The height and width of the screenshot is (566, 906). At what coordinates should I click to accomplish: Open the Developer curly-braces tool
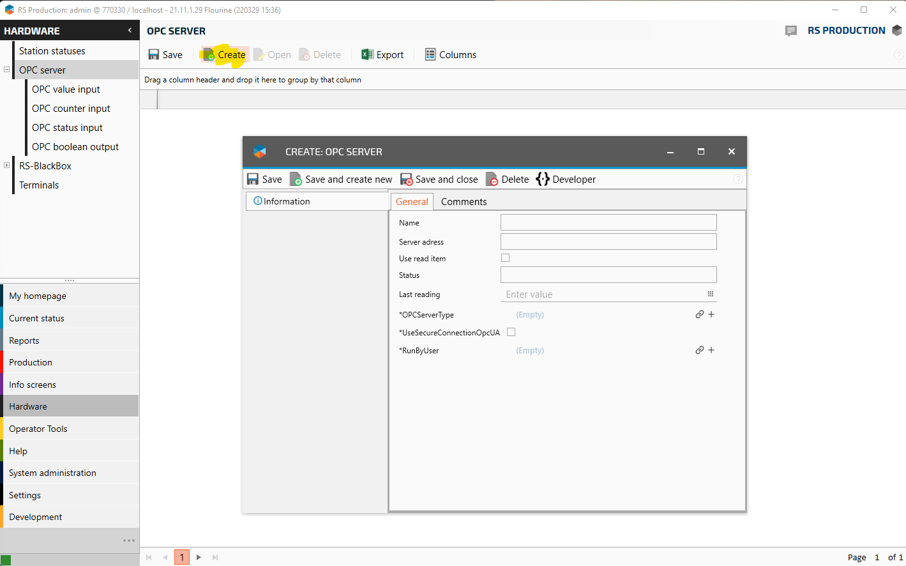tap(543, 180)
